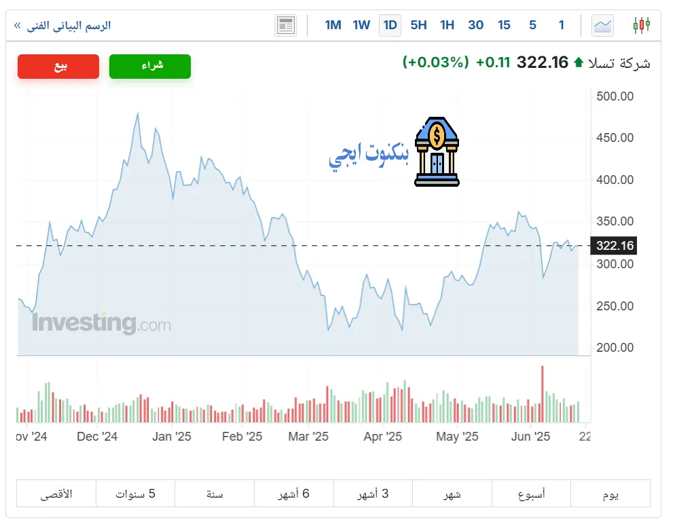The width and height of the screenshot is (677, 531).
Task: Select the سنة year range
Action: [215, 494]
